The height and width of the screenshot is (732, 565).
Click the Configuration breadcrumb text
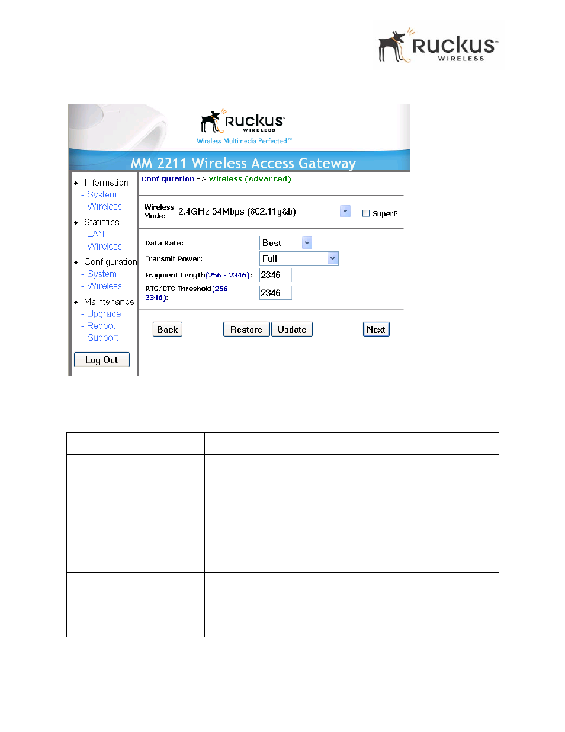click(168, 179)
